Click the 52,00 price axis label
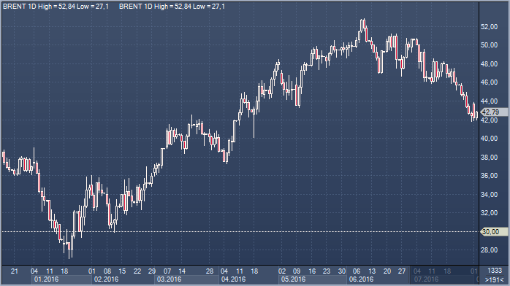Screen dimensions: 510x286 pyautogui.click(x=489, y=26)
